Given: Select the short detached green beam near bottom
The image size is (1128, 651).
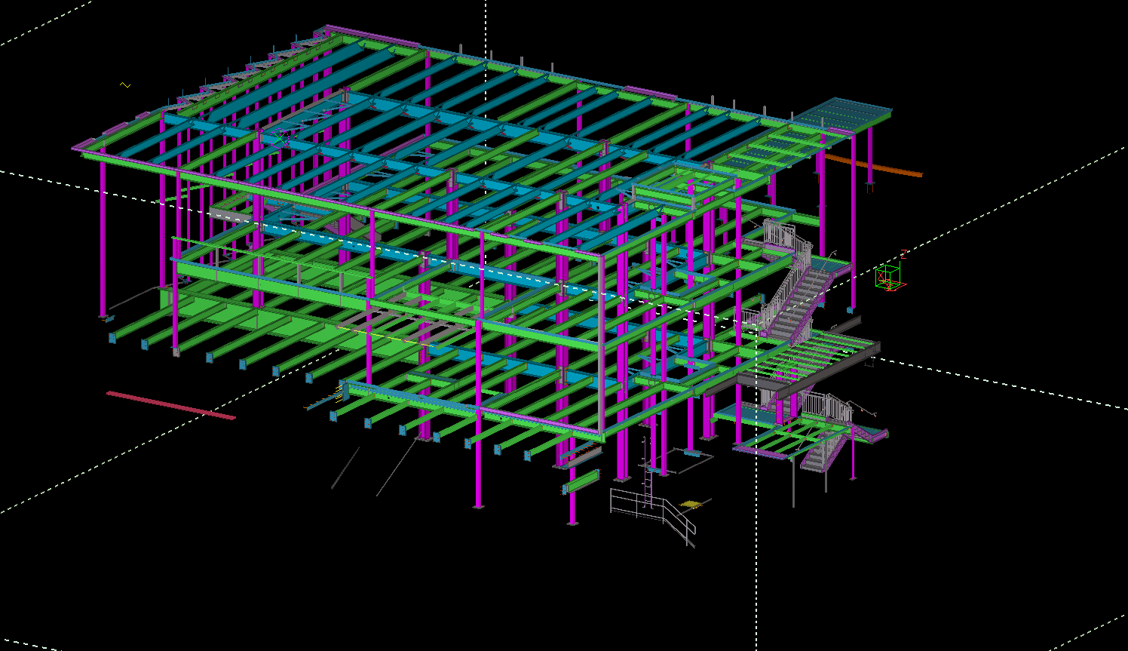Looking at the screenshot, I should [582, 481].
